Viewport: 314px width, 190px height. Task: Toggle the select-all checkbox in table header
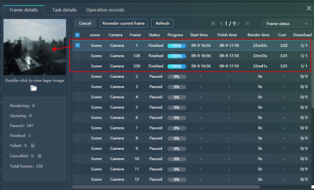click(77, 35)
